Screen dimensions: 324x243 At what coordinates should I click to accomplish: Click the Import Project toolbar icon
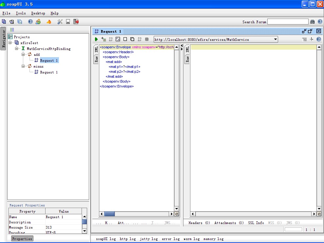[x=11, y=22]
